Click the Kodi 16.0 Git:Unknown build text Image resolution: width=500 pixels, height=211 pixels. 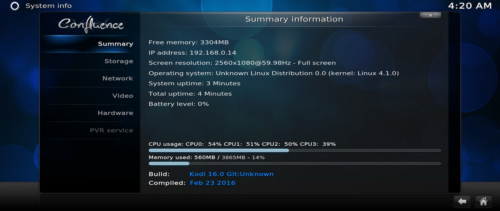(232, 174)
